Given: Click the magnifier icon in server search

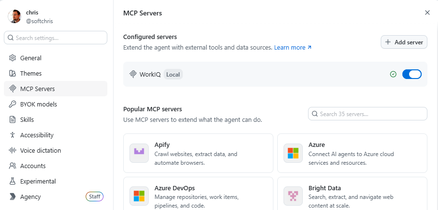Looking at the screenshot, I should tap(315, 114).
